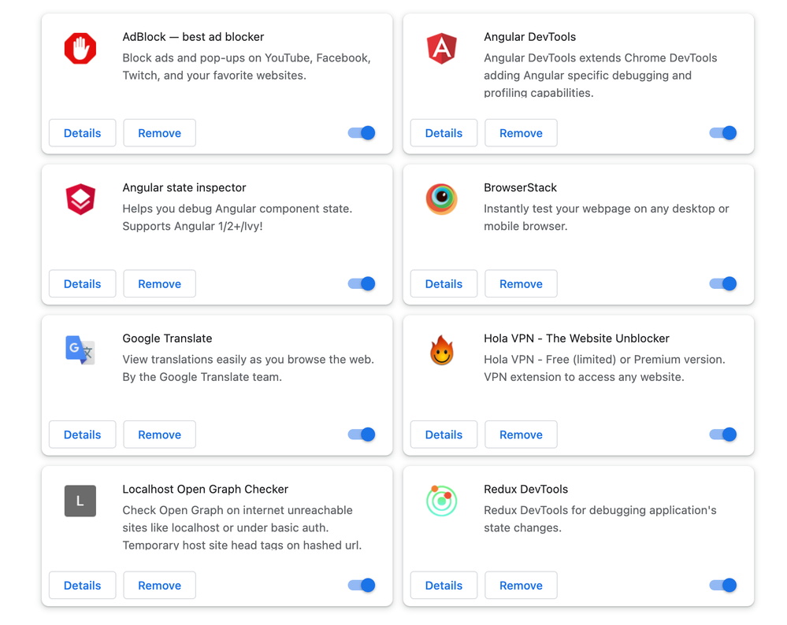This screenshot has height=625, width=787.
Task: Remove Angular DevTools extension
Action: tap(521, 133)
